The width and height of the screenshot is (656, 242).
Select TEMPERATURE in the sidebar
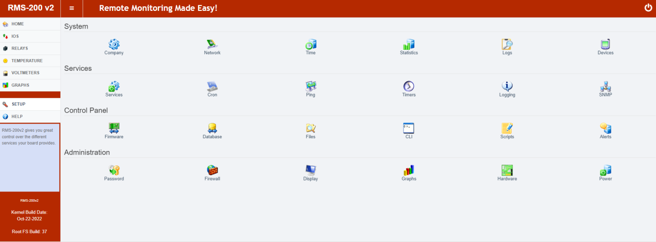pyautogui.click(x=27, y=61)
